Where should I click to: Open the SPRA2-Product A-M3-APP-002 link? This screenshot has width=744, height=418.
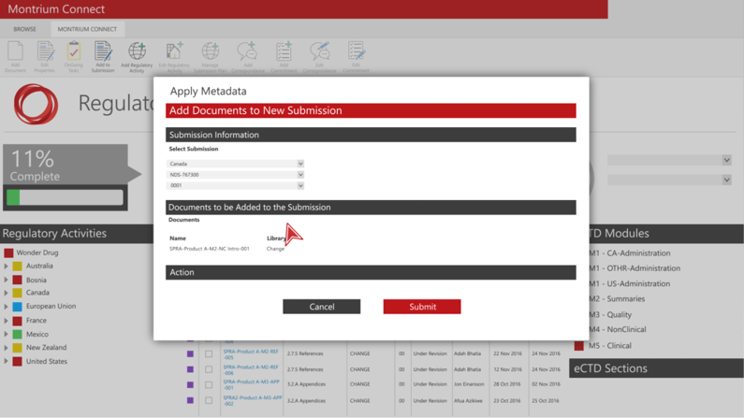pyautogui.click(x=253, y=400)
